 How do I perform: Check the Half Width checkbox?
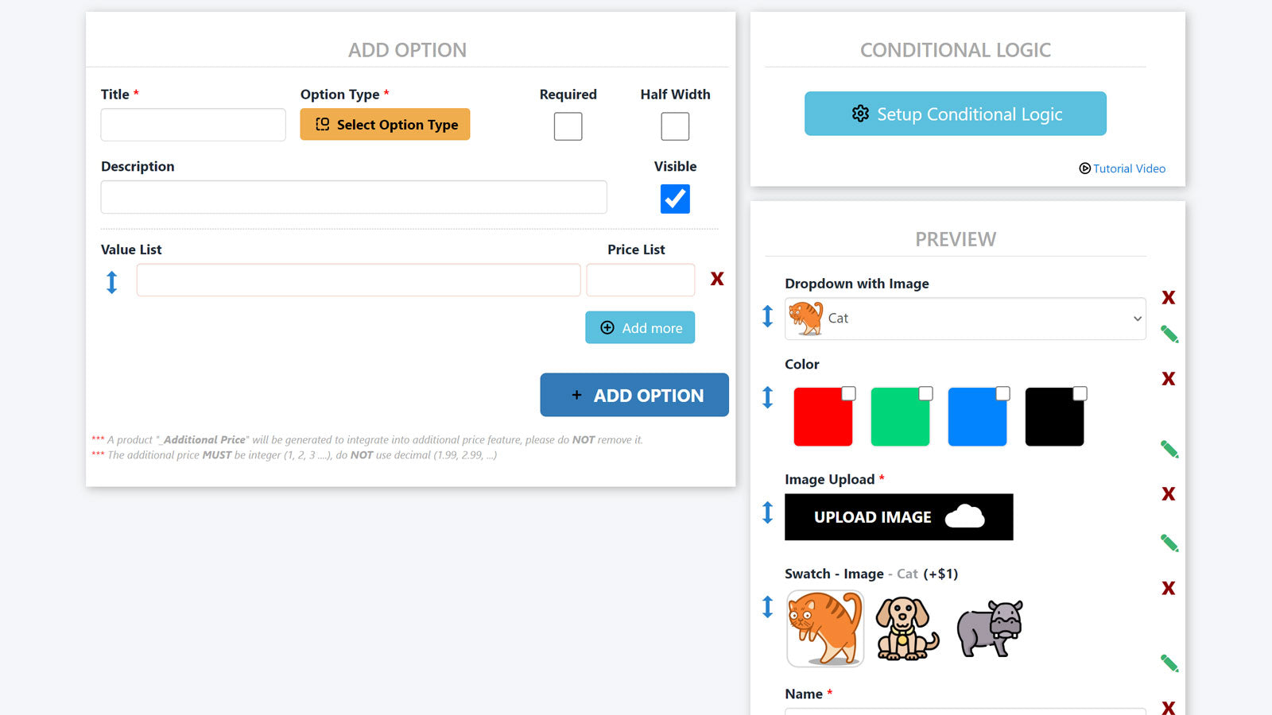pos(675,126)
